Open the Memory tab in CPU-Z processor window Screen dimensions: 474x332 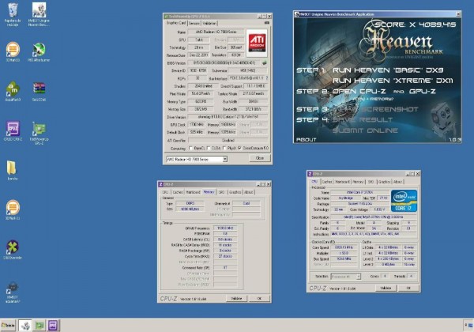tap(358, 182)
